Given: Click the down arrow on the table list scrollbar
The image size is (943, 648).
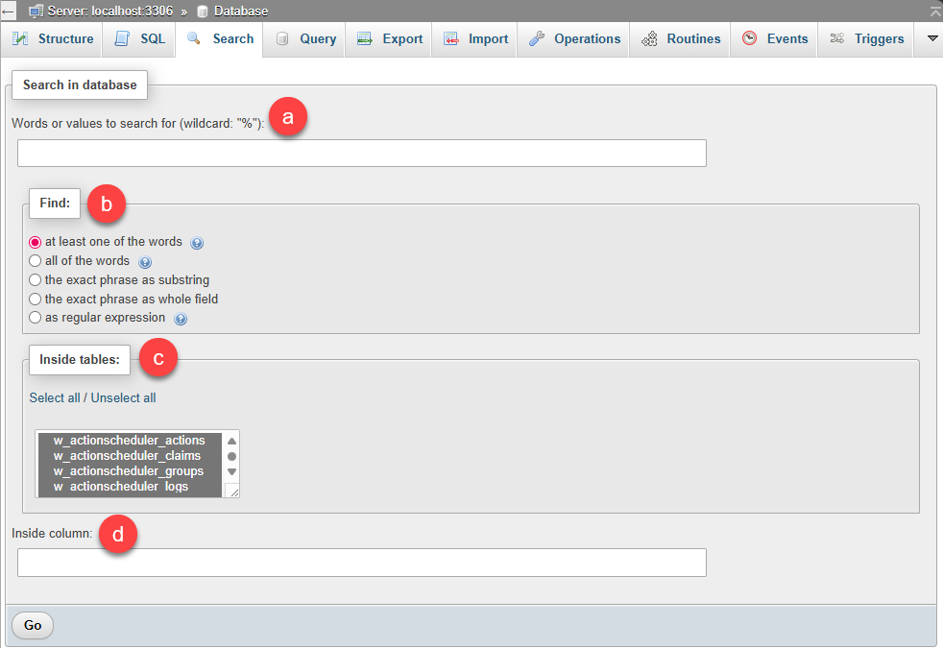Looking at the screenshot, I should (x=232, y=470).
